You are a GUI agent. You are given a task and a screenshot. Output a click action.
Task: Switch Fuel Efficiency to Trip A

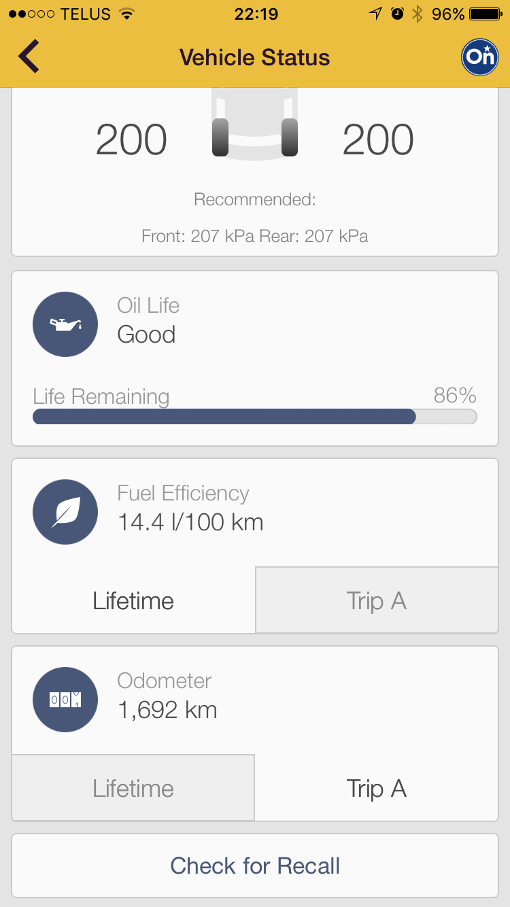tap(377, 601)
